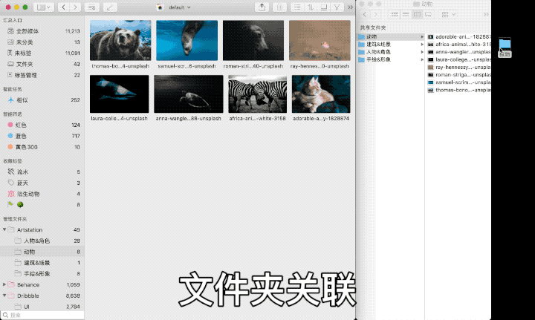Finder: select samuel-scrim file
The width and height of the screenshot is (535, 320).
click(x=459, y=82)
